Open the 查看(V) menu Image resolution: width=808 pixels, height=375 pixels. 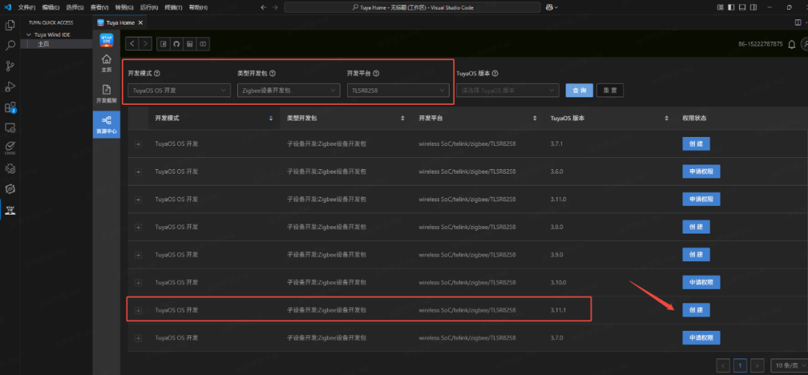tap(100, 7)
